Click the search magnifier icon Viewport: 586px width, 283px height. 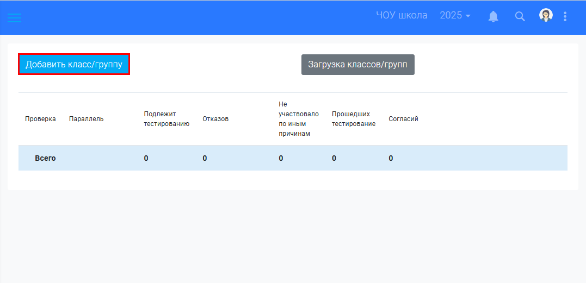[520, 16]
